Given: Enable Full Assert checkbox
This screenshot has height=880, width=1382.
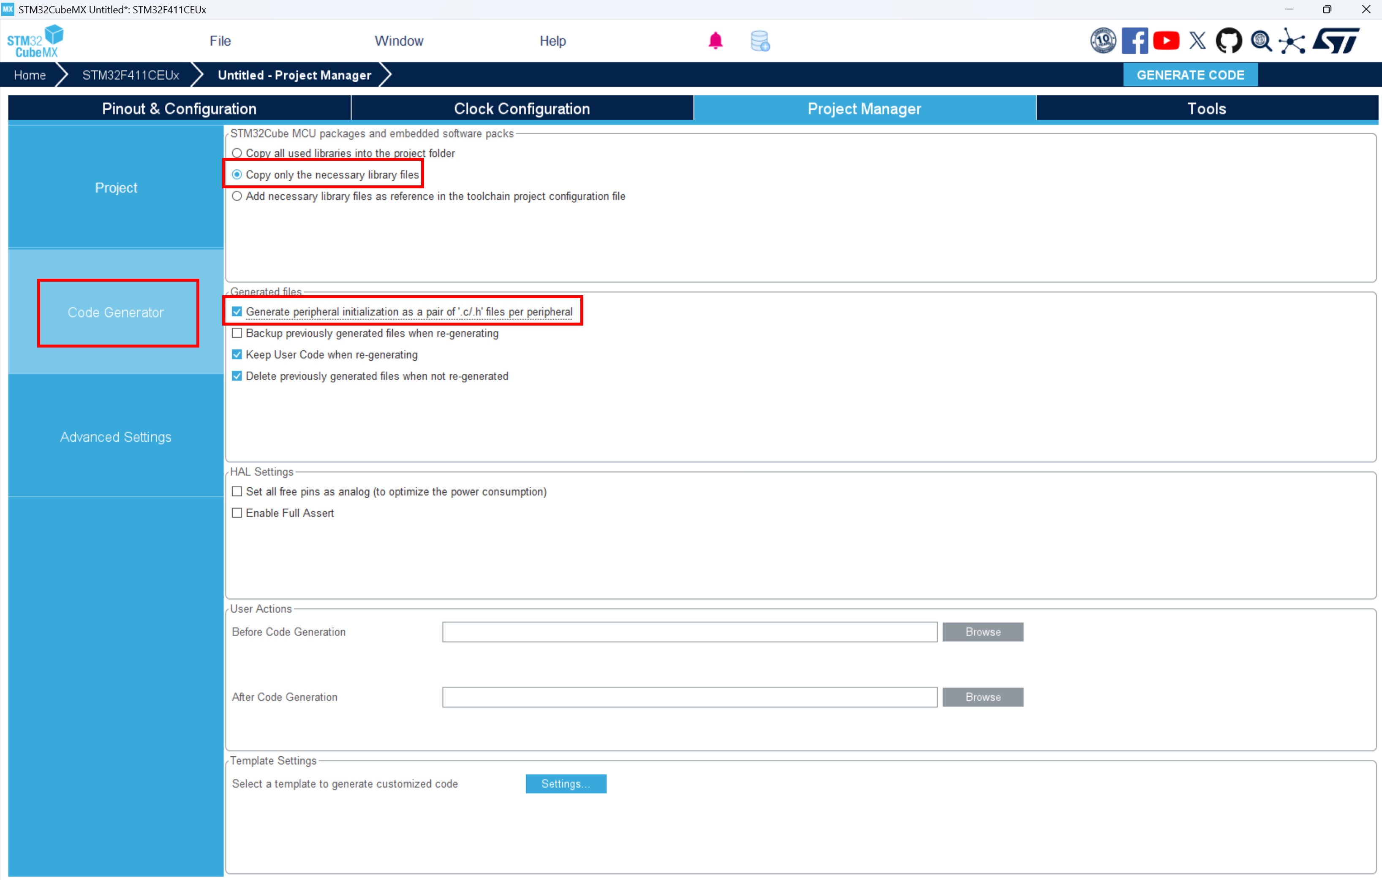Looking at the screenshot, I should coord(237,513).
